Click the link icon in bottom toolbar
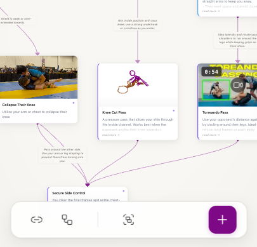The height and width of the screenshot is (247, 257). (37, 220)
